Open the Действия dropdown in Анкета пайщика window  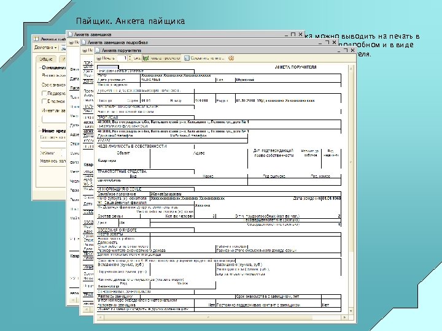(x=45, y=48)
